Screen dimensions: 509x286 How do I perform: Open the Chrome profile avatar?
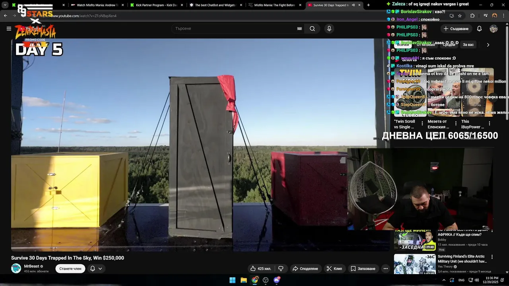[x=495, y=16]
